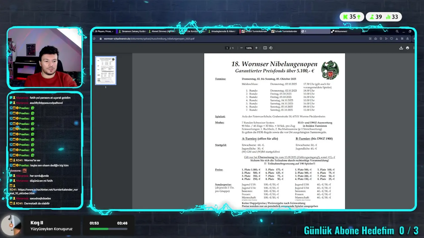Click chat message 'fatih yol parasını at uçarak gelelim'

50,98
